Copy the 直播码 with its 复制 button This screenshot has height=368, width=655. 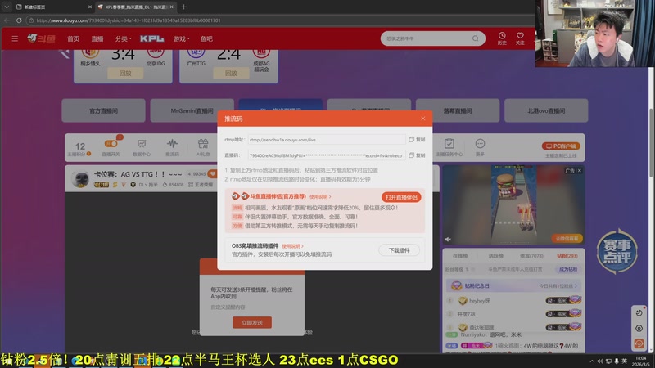(417, 155)
